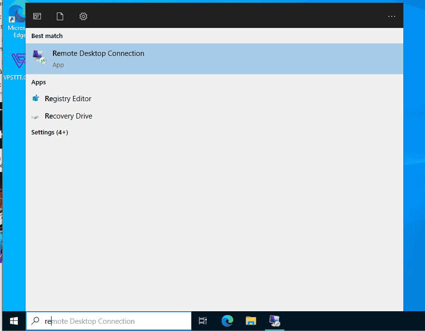Open Recovery Drive from Apps list
The image size is (425, 331).
[x=68, y=116]
